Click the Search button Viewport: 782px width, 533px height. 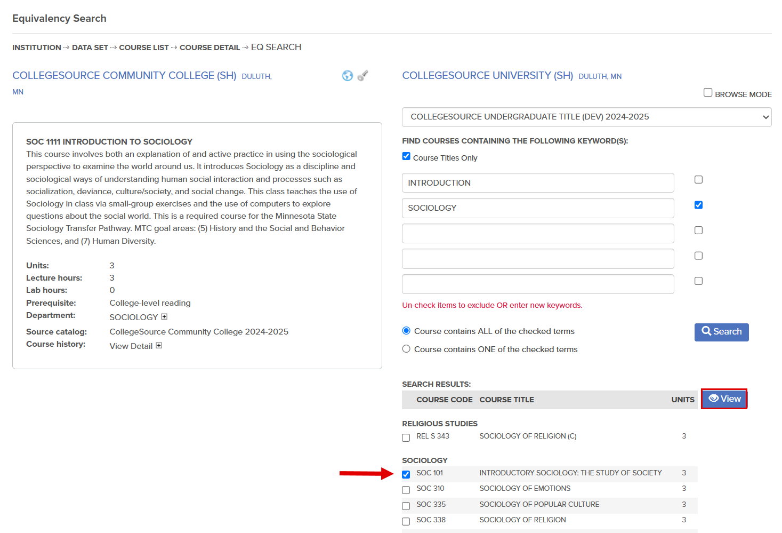721,332
